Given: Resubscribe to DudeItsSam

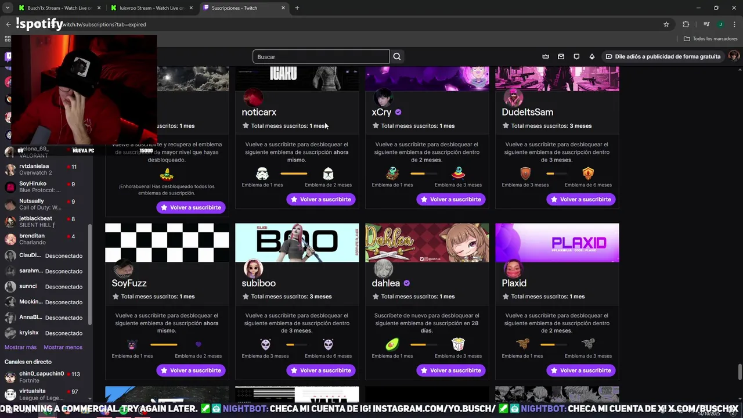Looking at the screenshot, I should [580, 199].
